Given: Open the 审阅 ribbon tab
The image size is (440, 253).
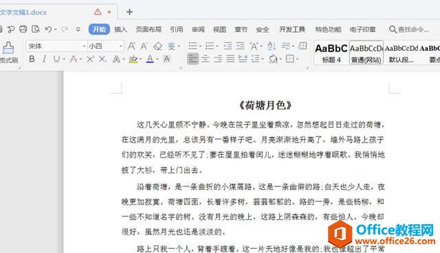Looking at the screenshot, I should pos(198,29).
